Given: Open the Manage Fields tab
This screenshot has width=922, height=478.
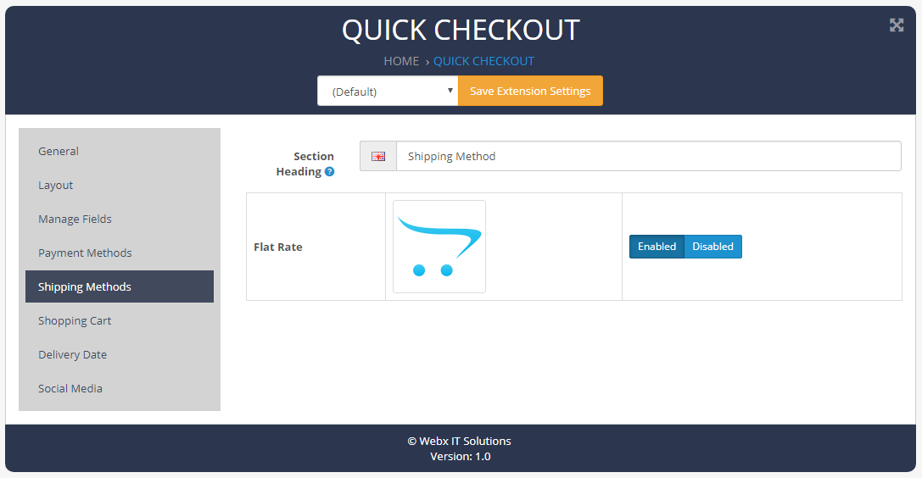Looking at the screenshot, I should tap(75, 220).
